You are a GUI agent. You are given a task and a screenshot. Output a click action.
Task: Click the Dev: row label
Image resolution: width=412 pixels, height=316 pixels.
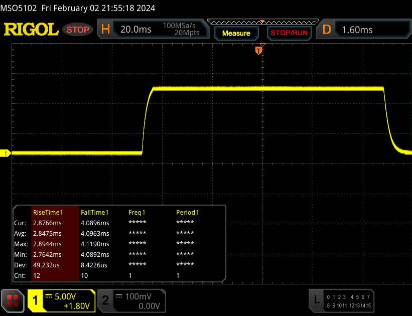[21, 265]
